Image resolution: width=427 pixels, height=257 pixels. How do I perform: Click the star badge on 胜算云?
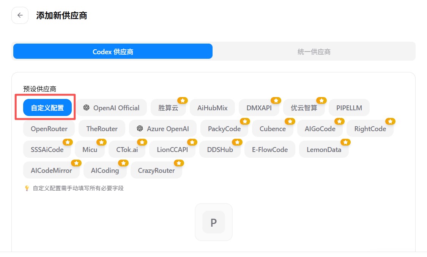(x=183, y=100)
